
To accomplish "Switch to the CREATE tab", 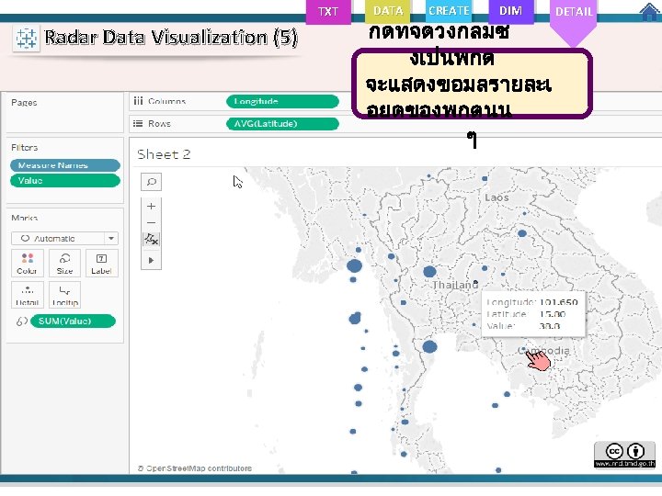I will point(449,11).
